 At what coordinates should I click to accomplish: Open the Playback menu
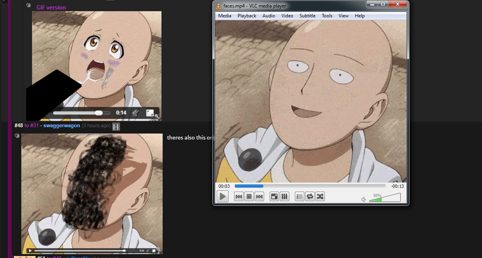pyautogui.click(x=247, y=16)
